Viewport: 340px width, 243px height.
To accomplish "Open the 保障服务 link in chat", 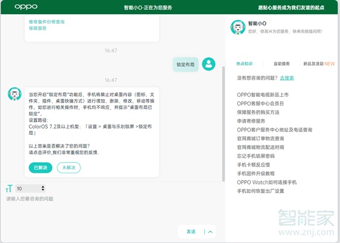I will point(38,28).
